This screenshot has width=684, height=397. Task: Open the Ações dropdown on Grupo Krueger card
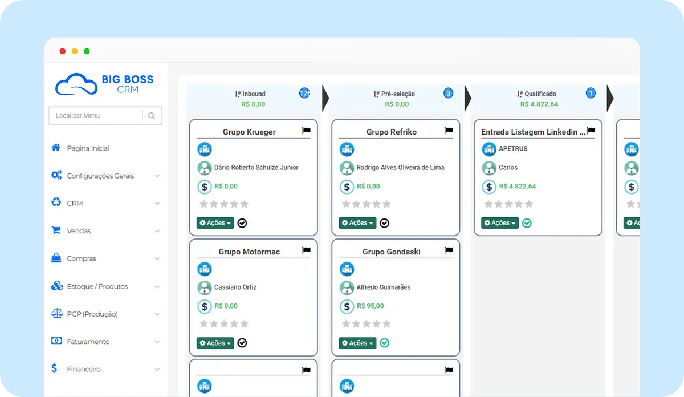tap(214, 223)
